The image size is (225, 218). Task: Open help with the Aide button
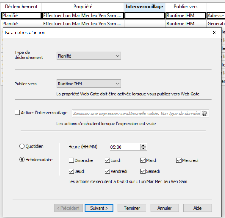(x=197, y=208)
